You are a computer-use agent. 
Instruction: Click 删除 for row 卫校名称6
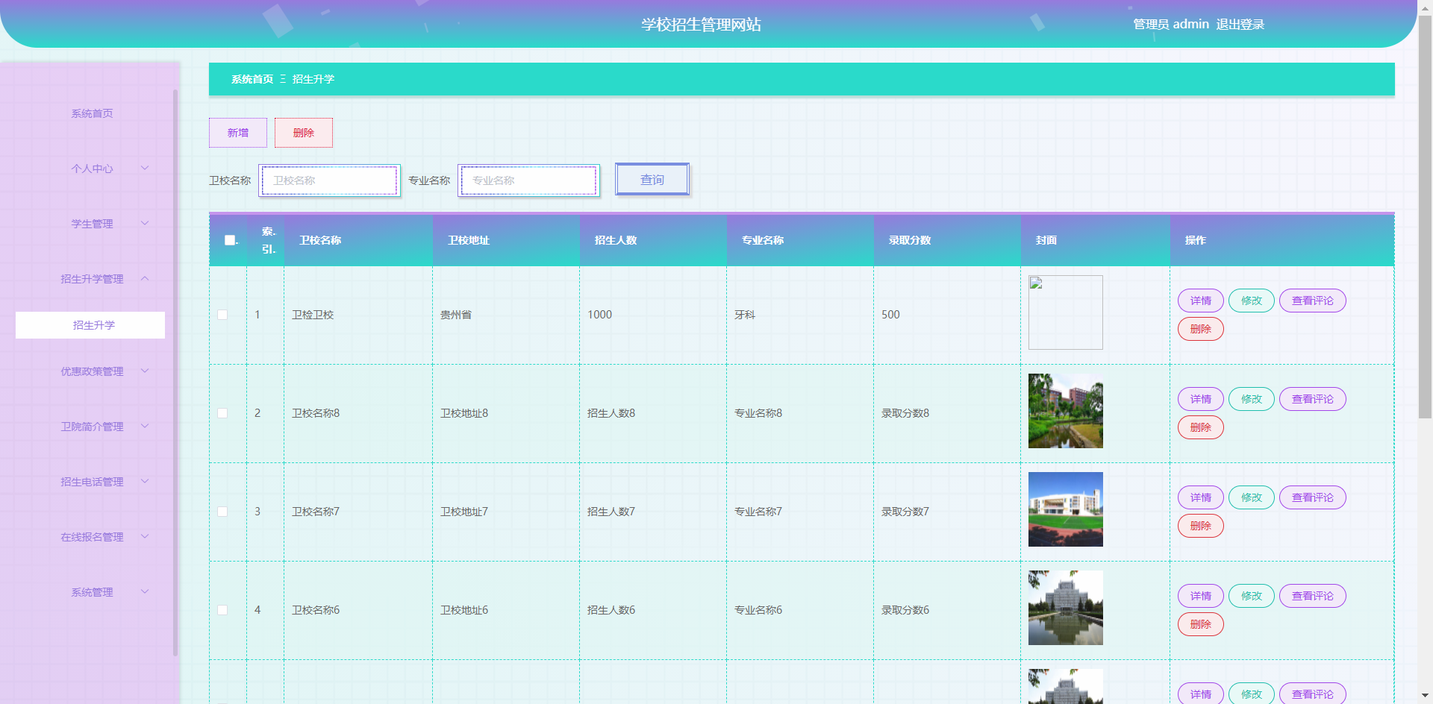pos(1200,624)
